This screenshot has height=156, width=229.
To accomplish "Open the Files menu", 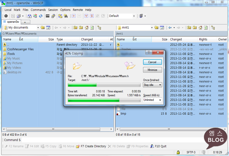I will [25, 10].
